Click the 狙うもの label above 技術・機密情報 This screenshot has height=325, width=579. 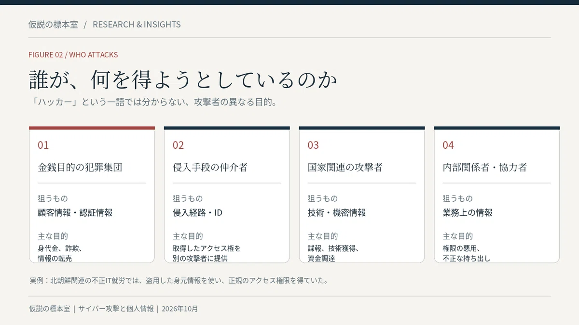(x=323, y=198)
